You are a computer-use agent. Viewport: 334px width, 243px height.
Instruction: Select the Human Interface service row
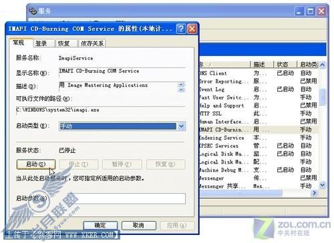click(259, 121)
